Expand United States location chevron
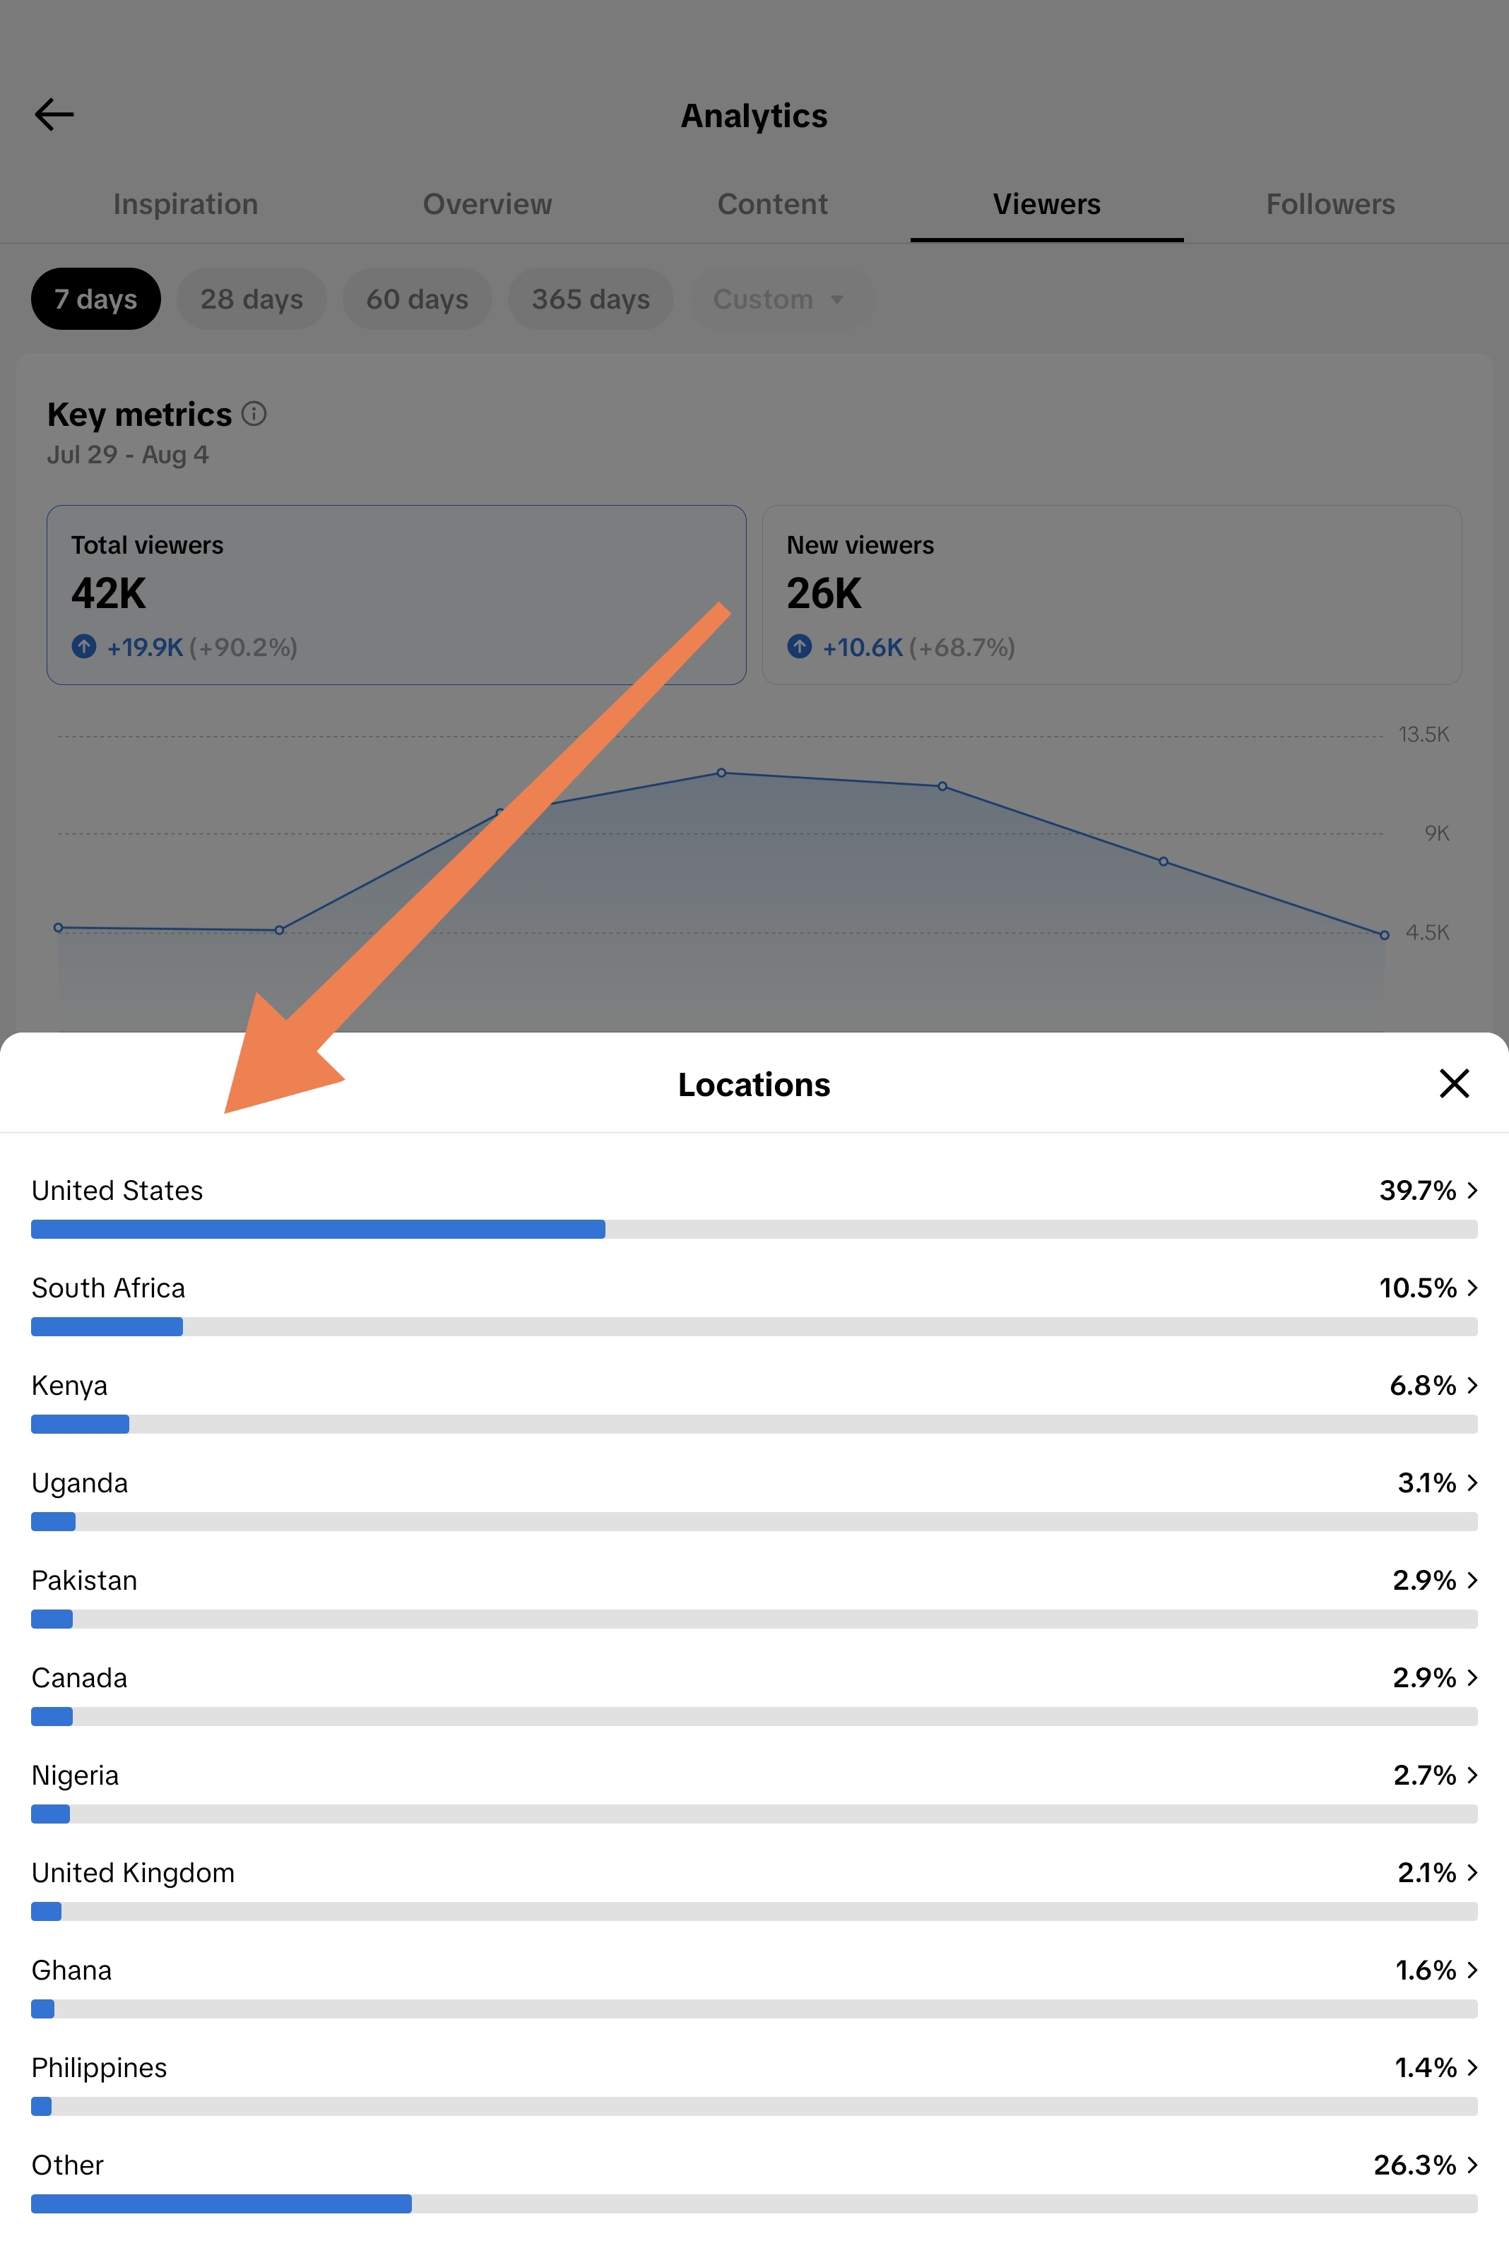Image resolution: width=1509 pixels, height=2260 pixels. click(1472, 1190)
